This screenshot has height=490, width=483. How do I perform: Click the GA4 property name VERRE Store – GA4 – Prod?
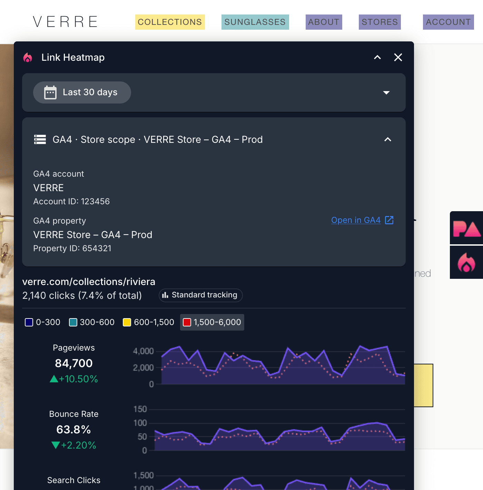click(93, 235)
